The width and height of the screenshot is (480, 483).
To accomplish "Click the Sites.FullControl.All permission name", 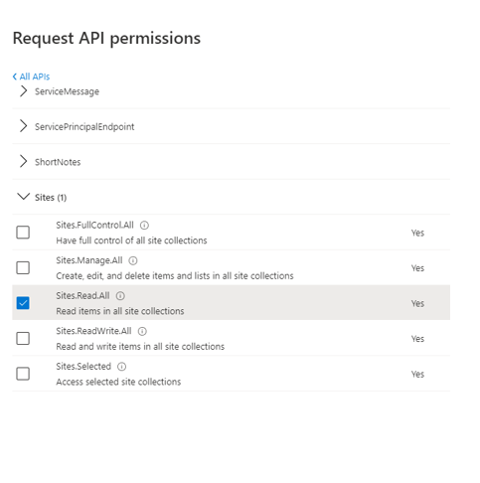I will click(94, 225).
